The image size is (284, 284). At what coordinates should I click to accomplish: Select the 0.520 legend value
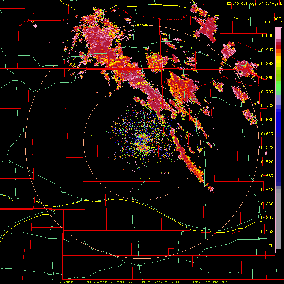[267, 162]
